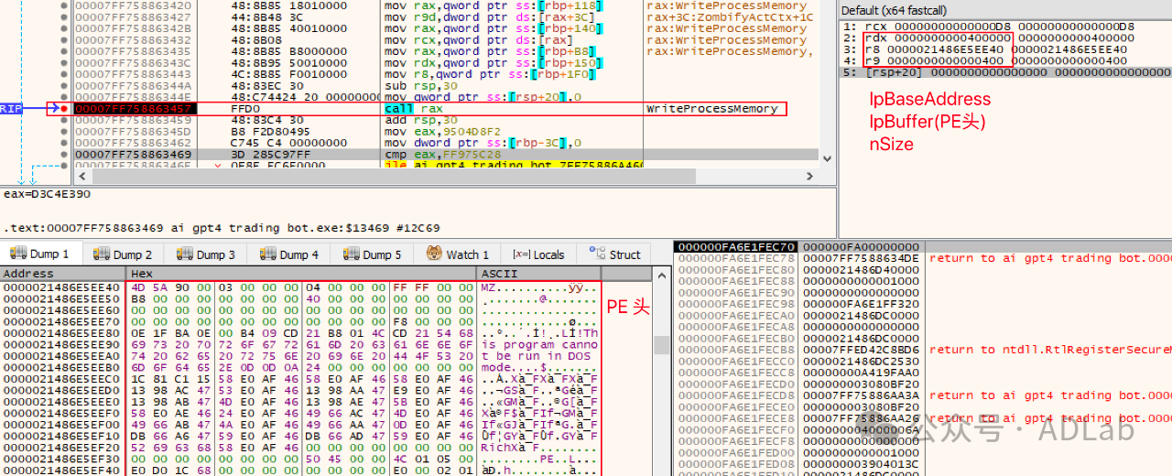Toggle the red breakpoint on call rax

(x=63, y=109)
